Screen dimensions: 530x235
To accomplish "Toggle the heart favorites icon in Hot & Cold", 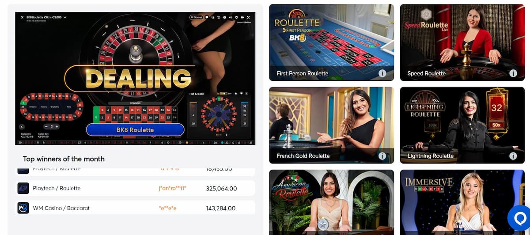I will pyautogui.click(x=242, y=94).
